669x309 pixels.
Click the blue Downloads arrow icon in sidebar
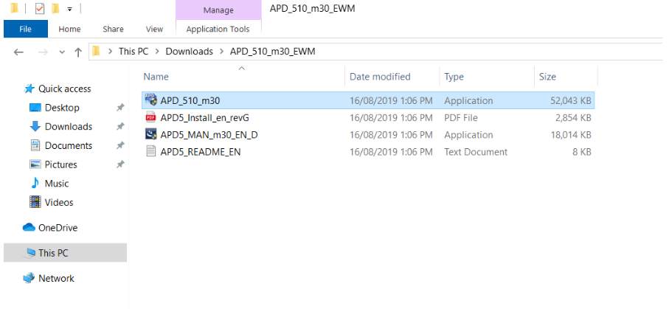click(x=35, y=127)
